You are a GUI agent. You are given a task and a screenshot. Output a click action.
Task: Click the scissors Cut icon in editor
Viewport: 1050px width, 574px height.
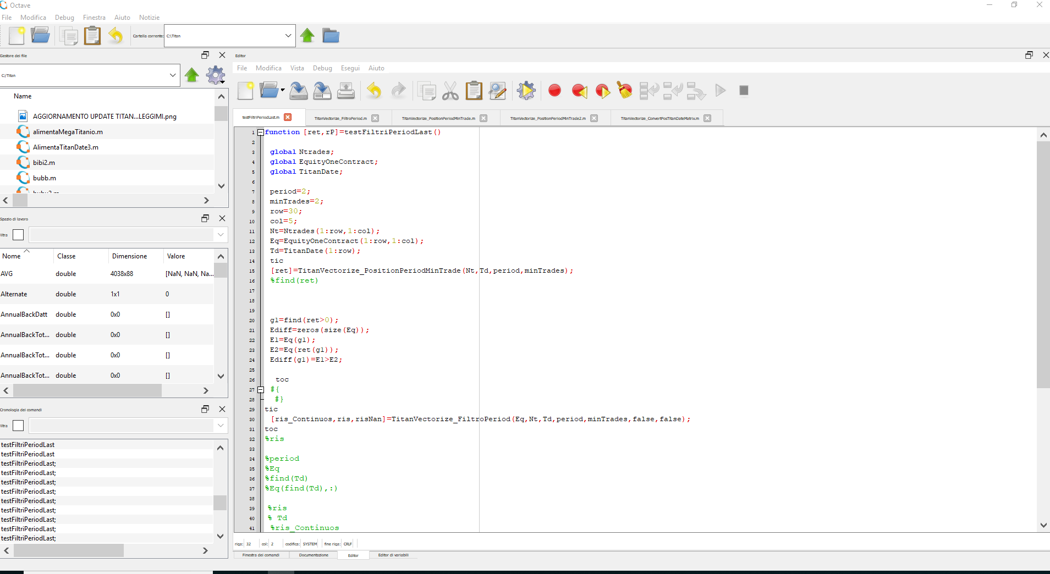[450, 91]
